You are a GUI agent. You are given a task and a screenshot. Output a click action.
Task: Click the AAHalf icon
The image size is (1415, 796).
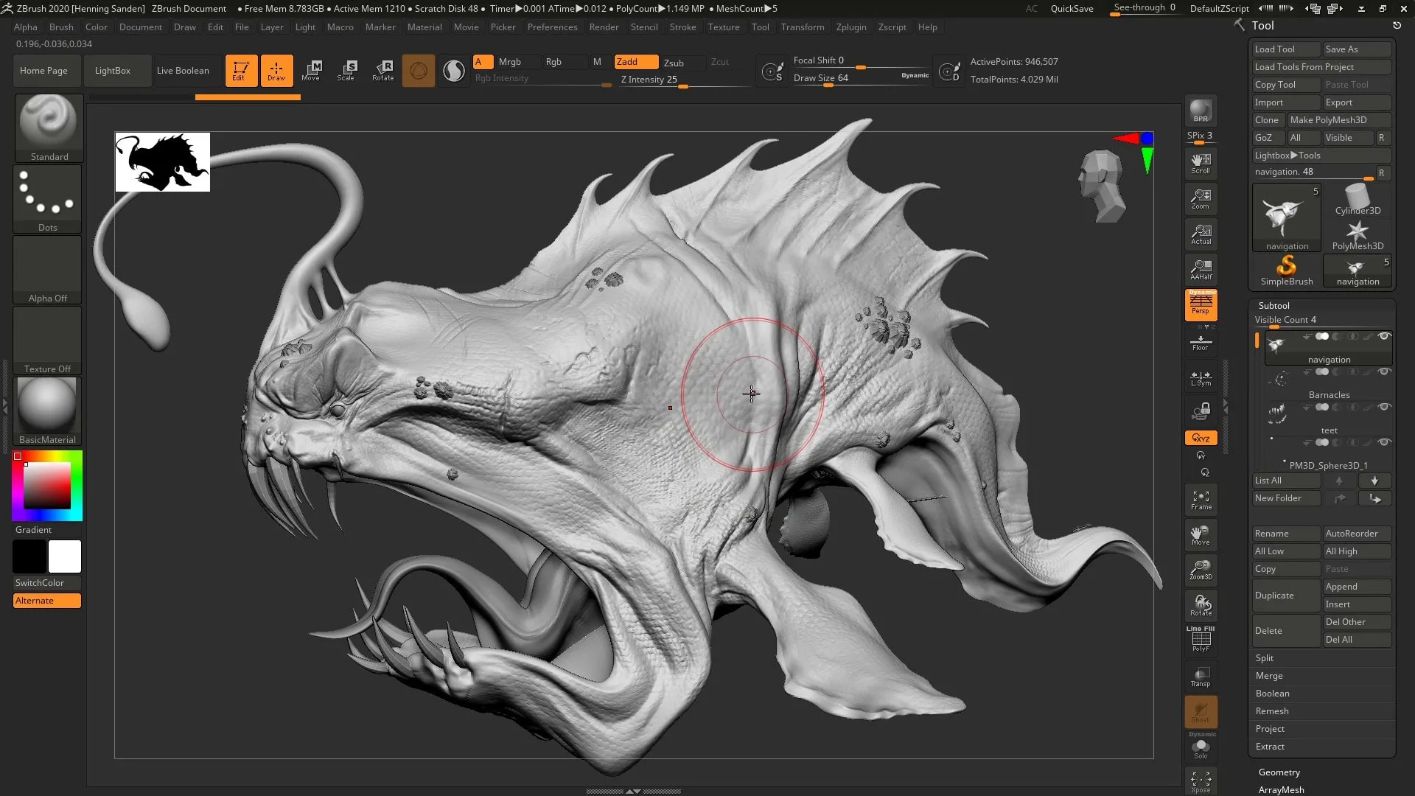(x=1201, y=270)
